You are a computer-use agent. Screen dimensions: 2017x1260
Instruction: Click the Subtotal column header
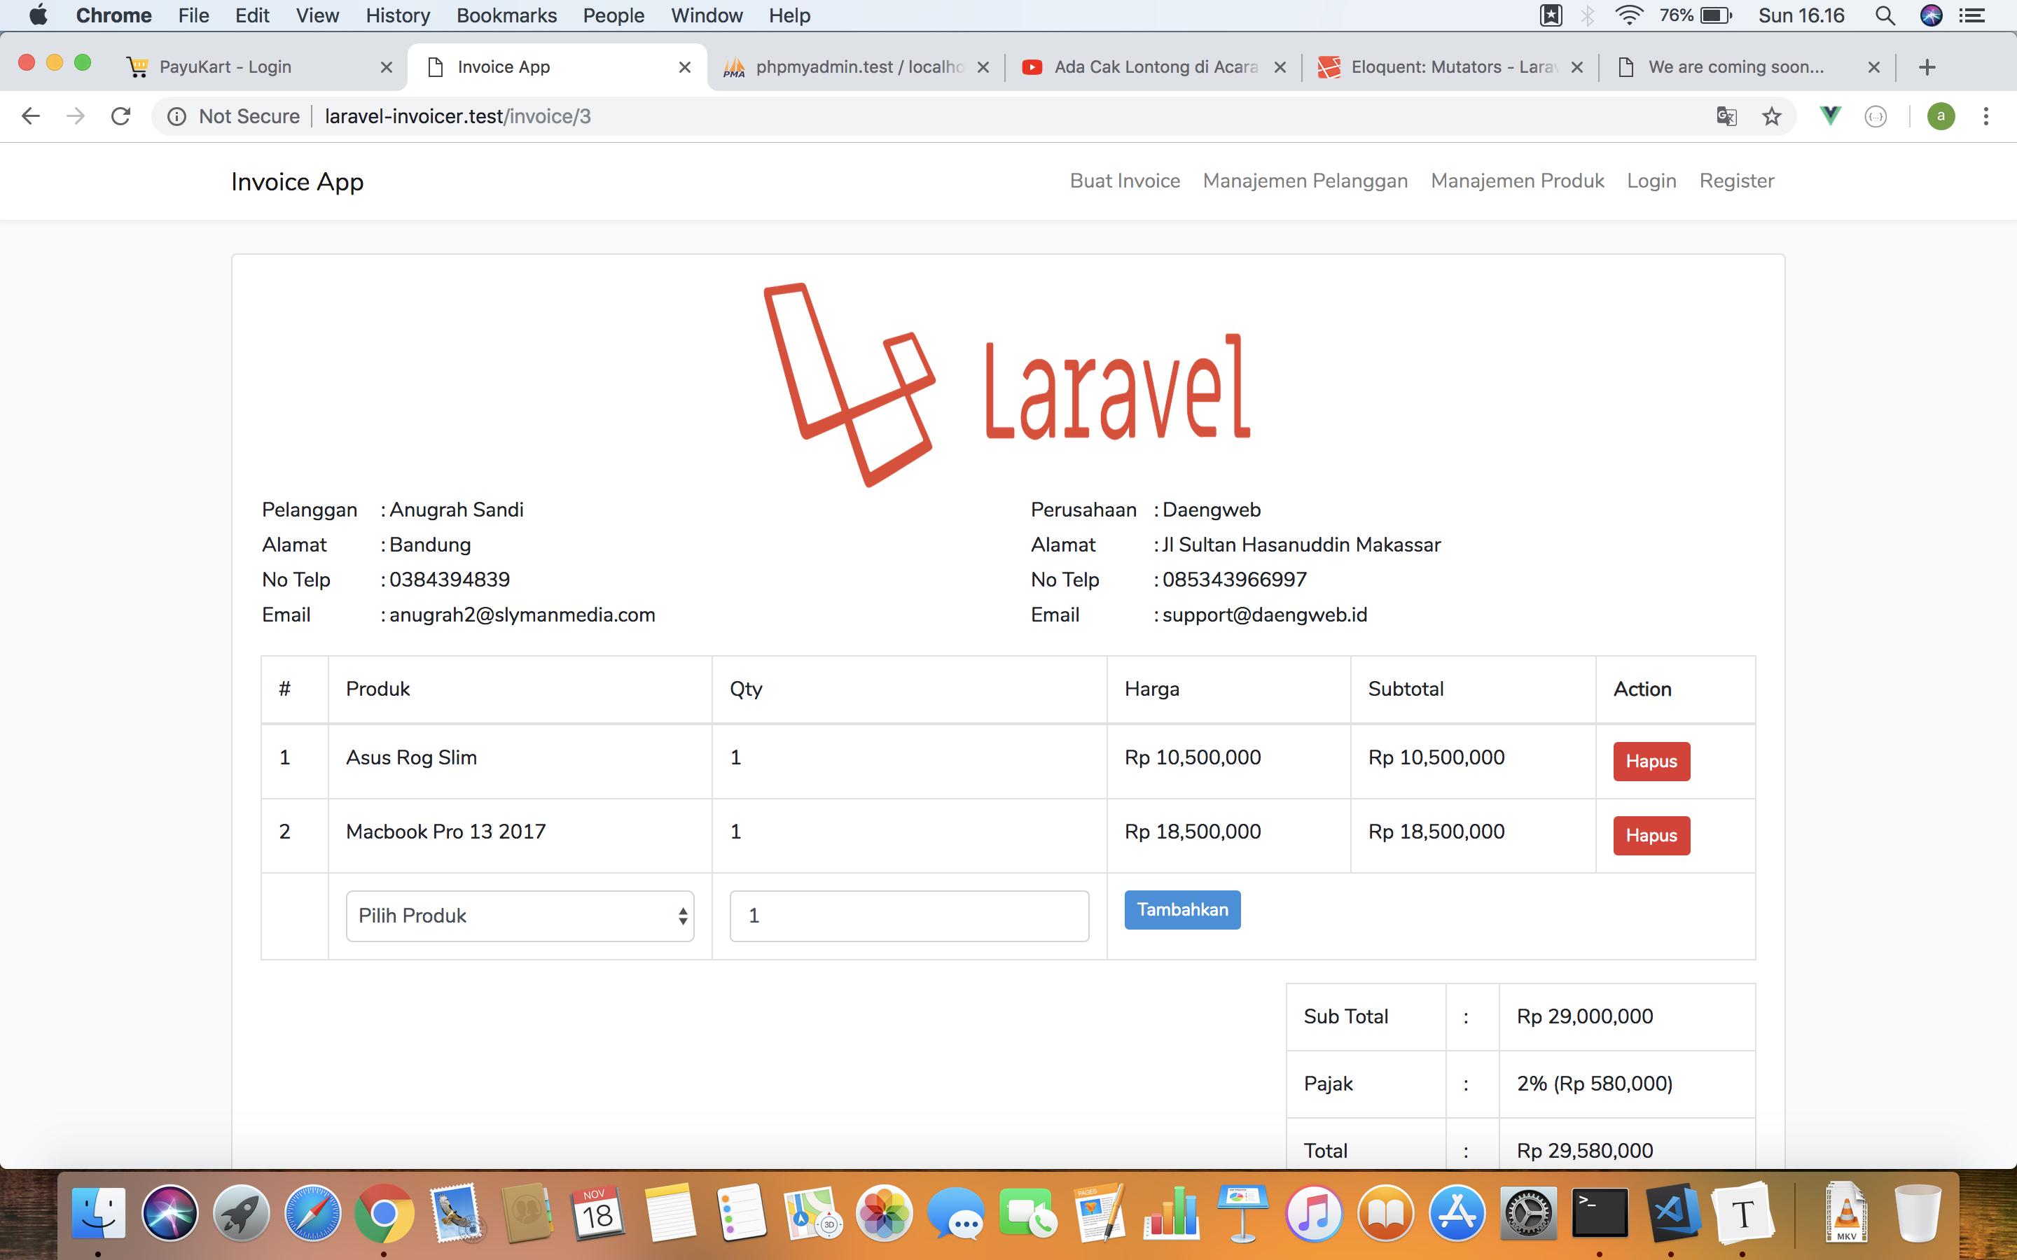tap(1405, 689)
